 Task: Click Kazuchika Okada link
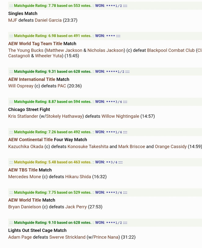26,146
